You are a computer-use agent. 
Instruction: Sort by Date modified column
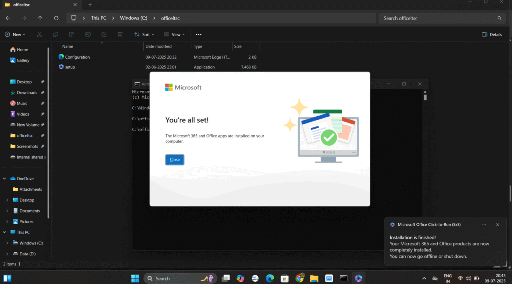(x=158, y=46)
